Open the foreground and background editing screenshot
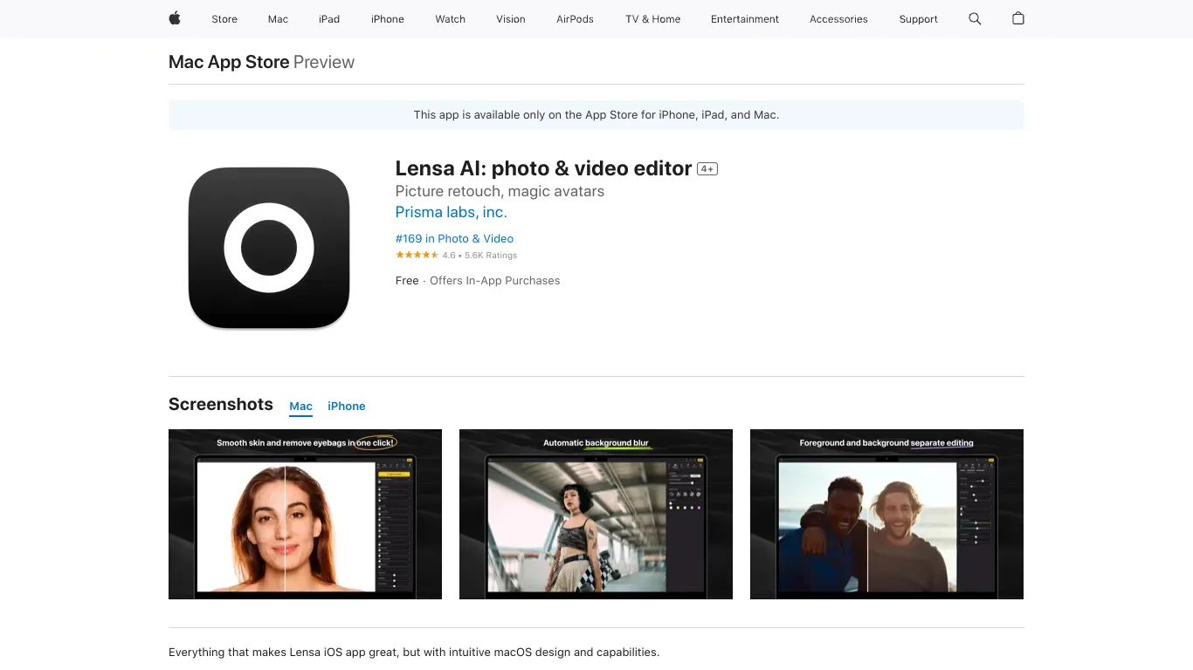The height and width of the screenshot is (670, 1193). click(886, 514)
